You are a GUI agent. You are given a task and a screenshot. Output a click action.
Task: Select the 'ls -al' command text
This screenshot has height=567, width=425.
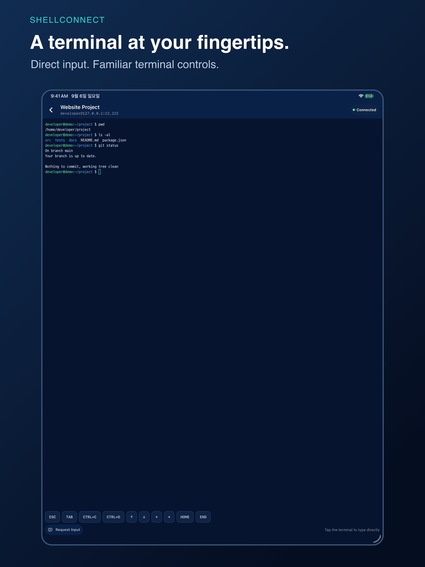pos(104,135)
